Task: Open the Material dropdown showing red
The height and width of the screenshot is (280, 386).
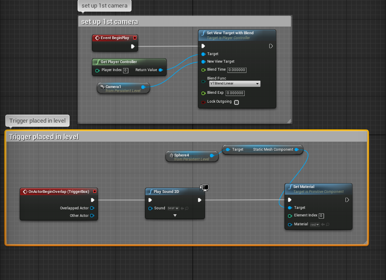Action: tap(315, 224)
